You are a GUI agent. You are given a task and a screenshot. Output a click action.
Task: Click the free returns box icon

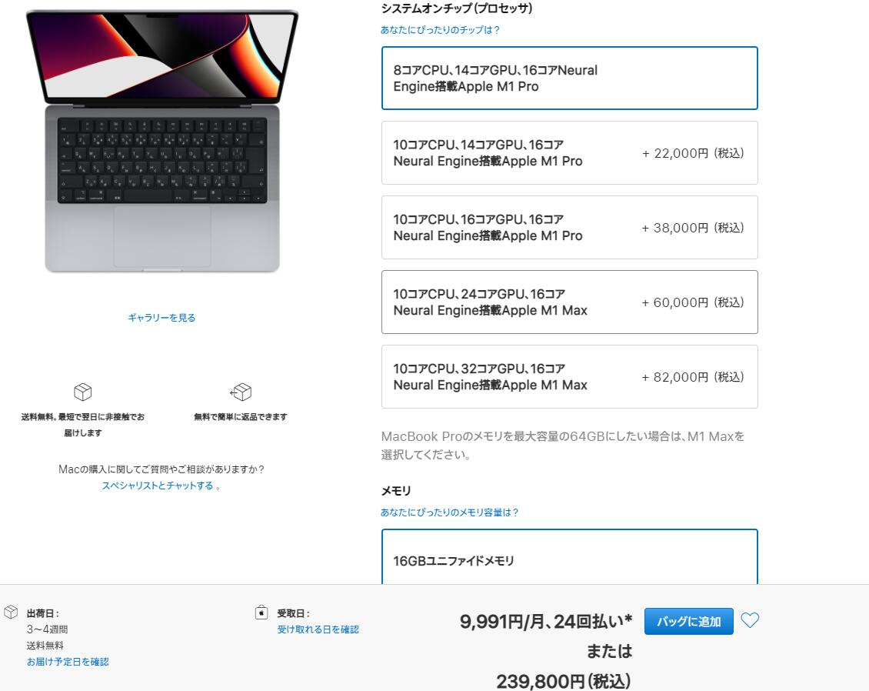tap(241, 392)
